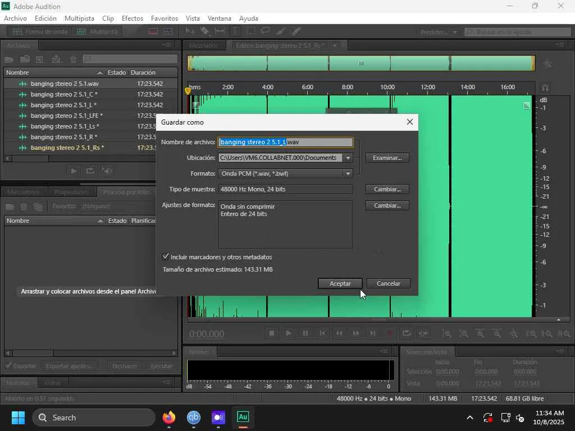Switch to the Mezclador tab

click(x=203, y=45)
